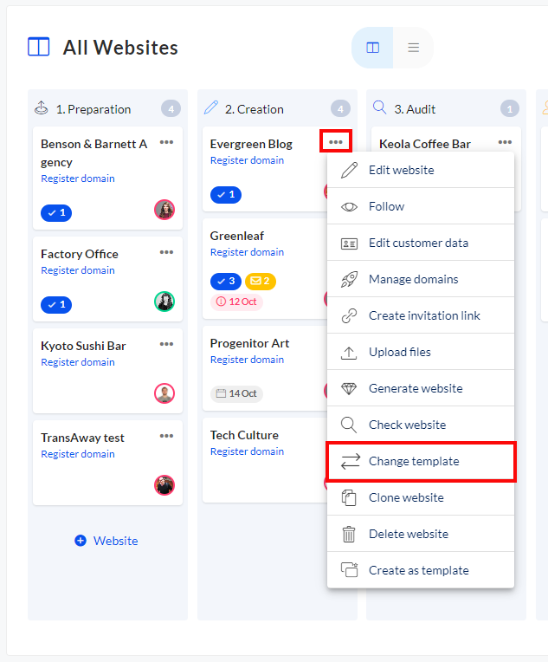The width and height of the screenshot is (548, 662).
Task: Click Factory Office assignee avatar
Action: click(164, 302)
